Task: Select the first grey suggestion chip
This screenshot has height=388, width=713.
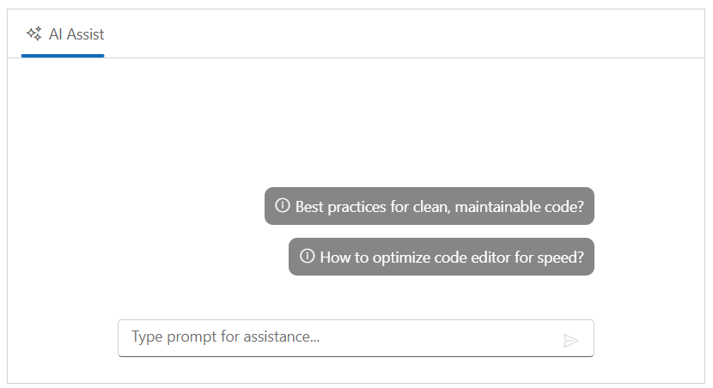Action: click(x=430, y=206)
